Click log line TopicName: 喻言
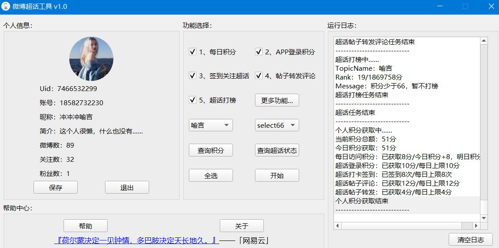Screen dimensions: 499x248 click(364, 68)
